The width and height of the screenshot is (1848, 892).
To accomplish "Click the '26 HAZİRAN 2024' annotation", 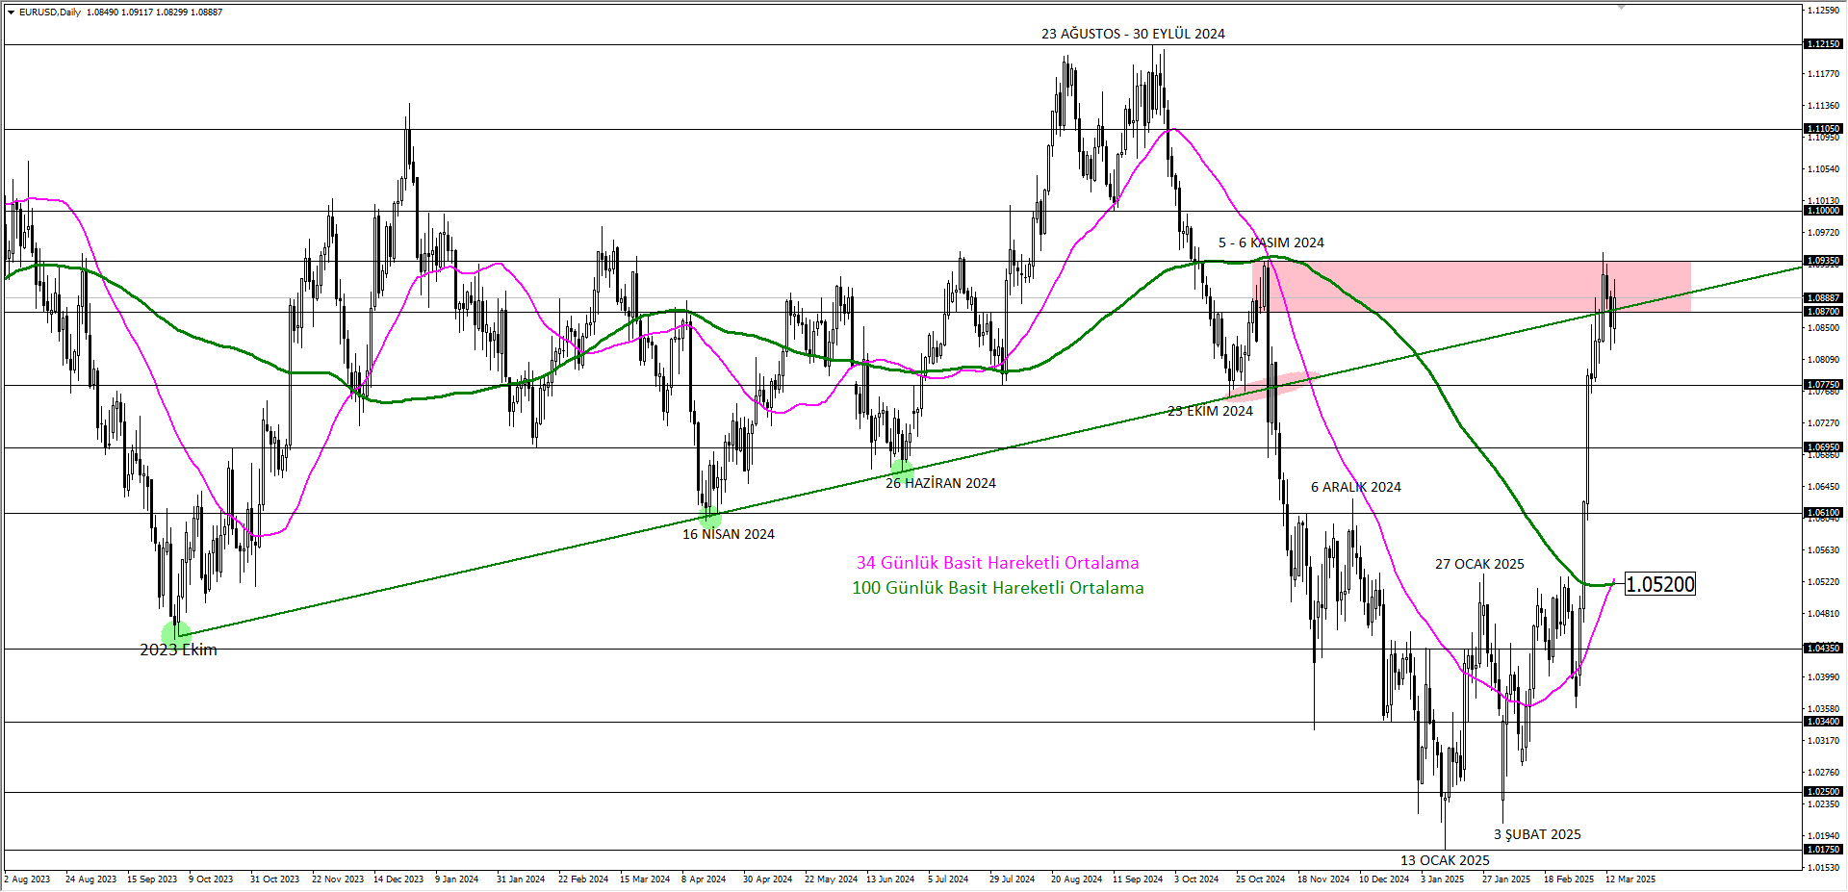I will point(940,483).
